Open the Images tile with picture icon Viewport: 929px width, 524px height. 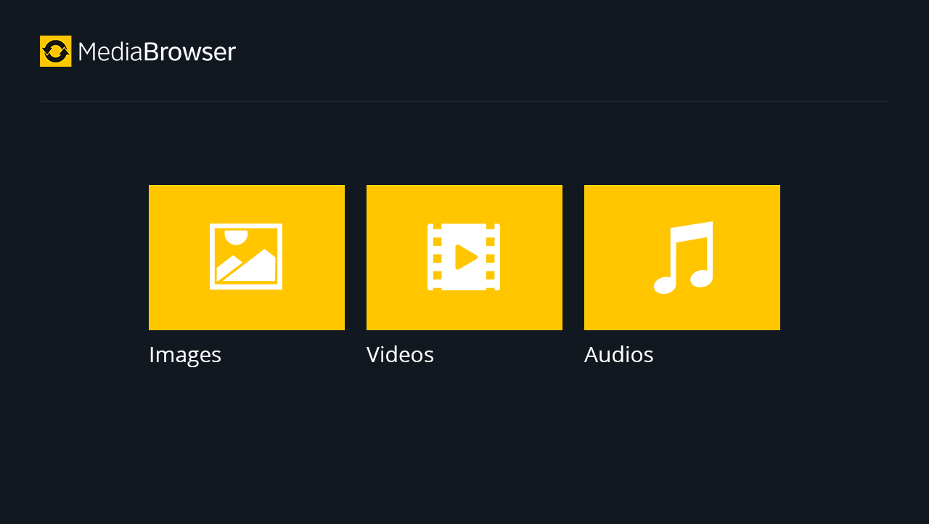[247, 258]
